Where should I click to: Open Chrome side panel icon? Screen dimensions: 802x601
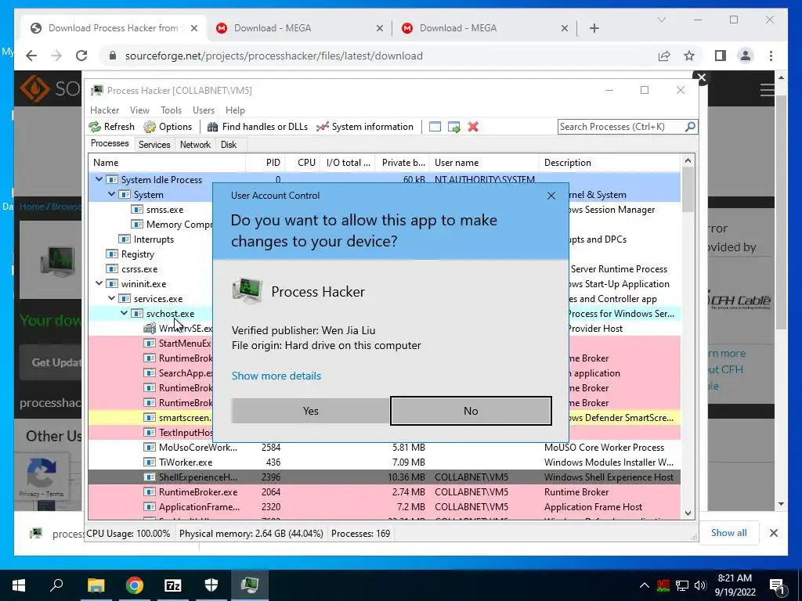pos(721,56)
